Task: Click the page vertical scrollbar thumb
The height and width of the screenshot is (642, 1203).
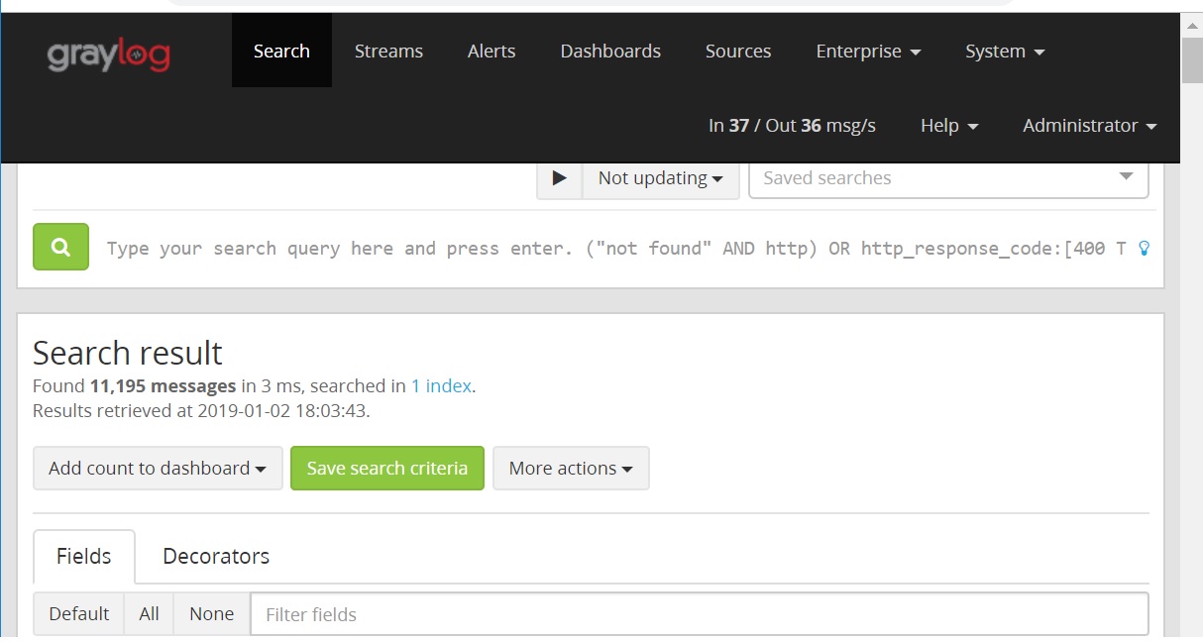Action: point(1193,60)
